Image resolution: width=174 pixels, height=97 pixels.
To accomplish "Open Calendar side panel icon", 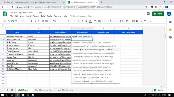I will pyautogui.click(x=170, y=22).
